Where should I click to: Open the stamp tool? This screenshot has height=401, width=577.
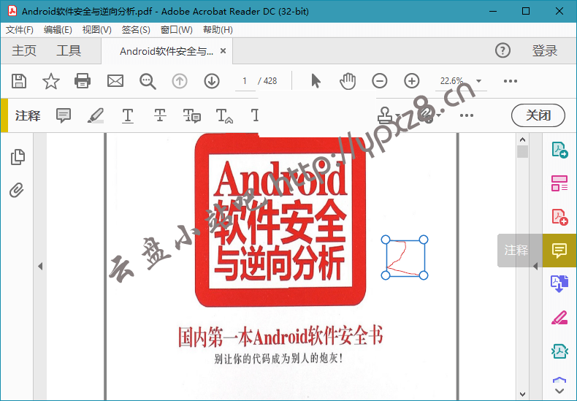click(386, 115)
